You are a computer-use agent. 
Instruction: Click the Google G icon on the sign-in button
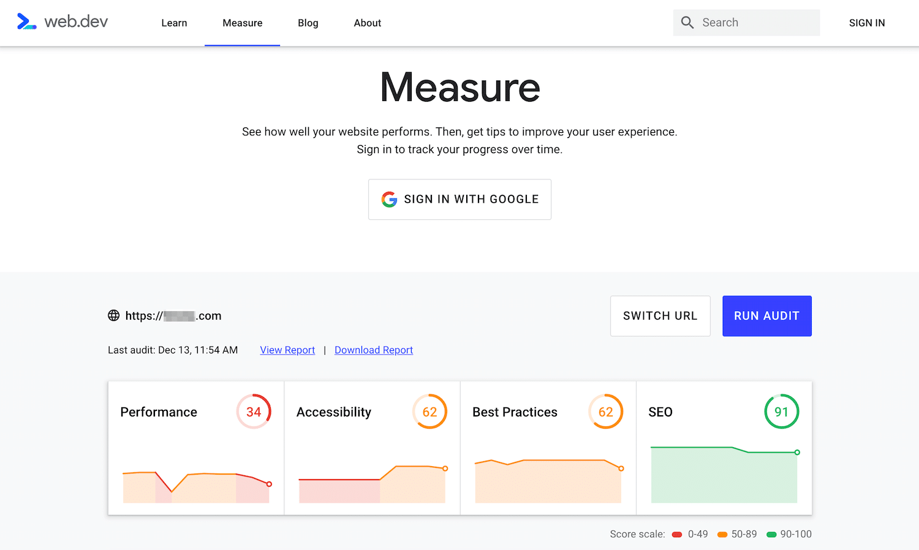pos(390,199)
